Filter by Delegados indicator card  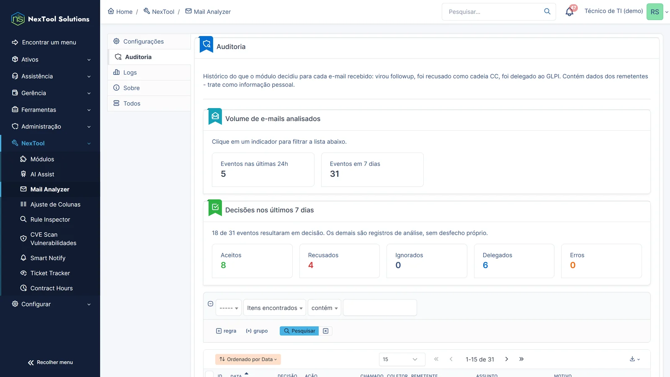514,261
